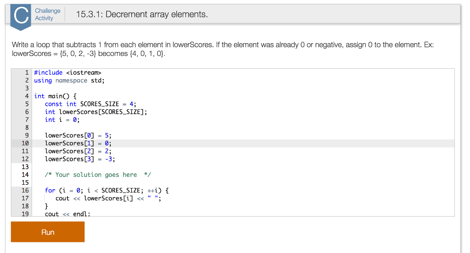The height and width of the screenshot is (253, 470).
Task: Click line number 14 in gutter
Action: [x=25, y=175]
